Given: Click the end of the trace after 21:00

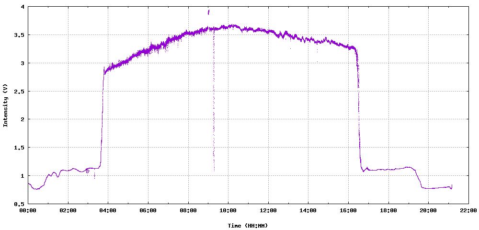Looking at the screenshot, I should pos(451,186).
